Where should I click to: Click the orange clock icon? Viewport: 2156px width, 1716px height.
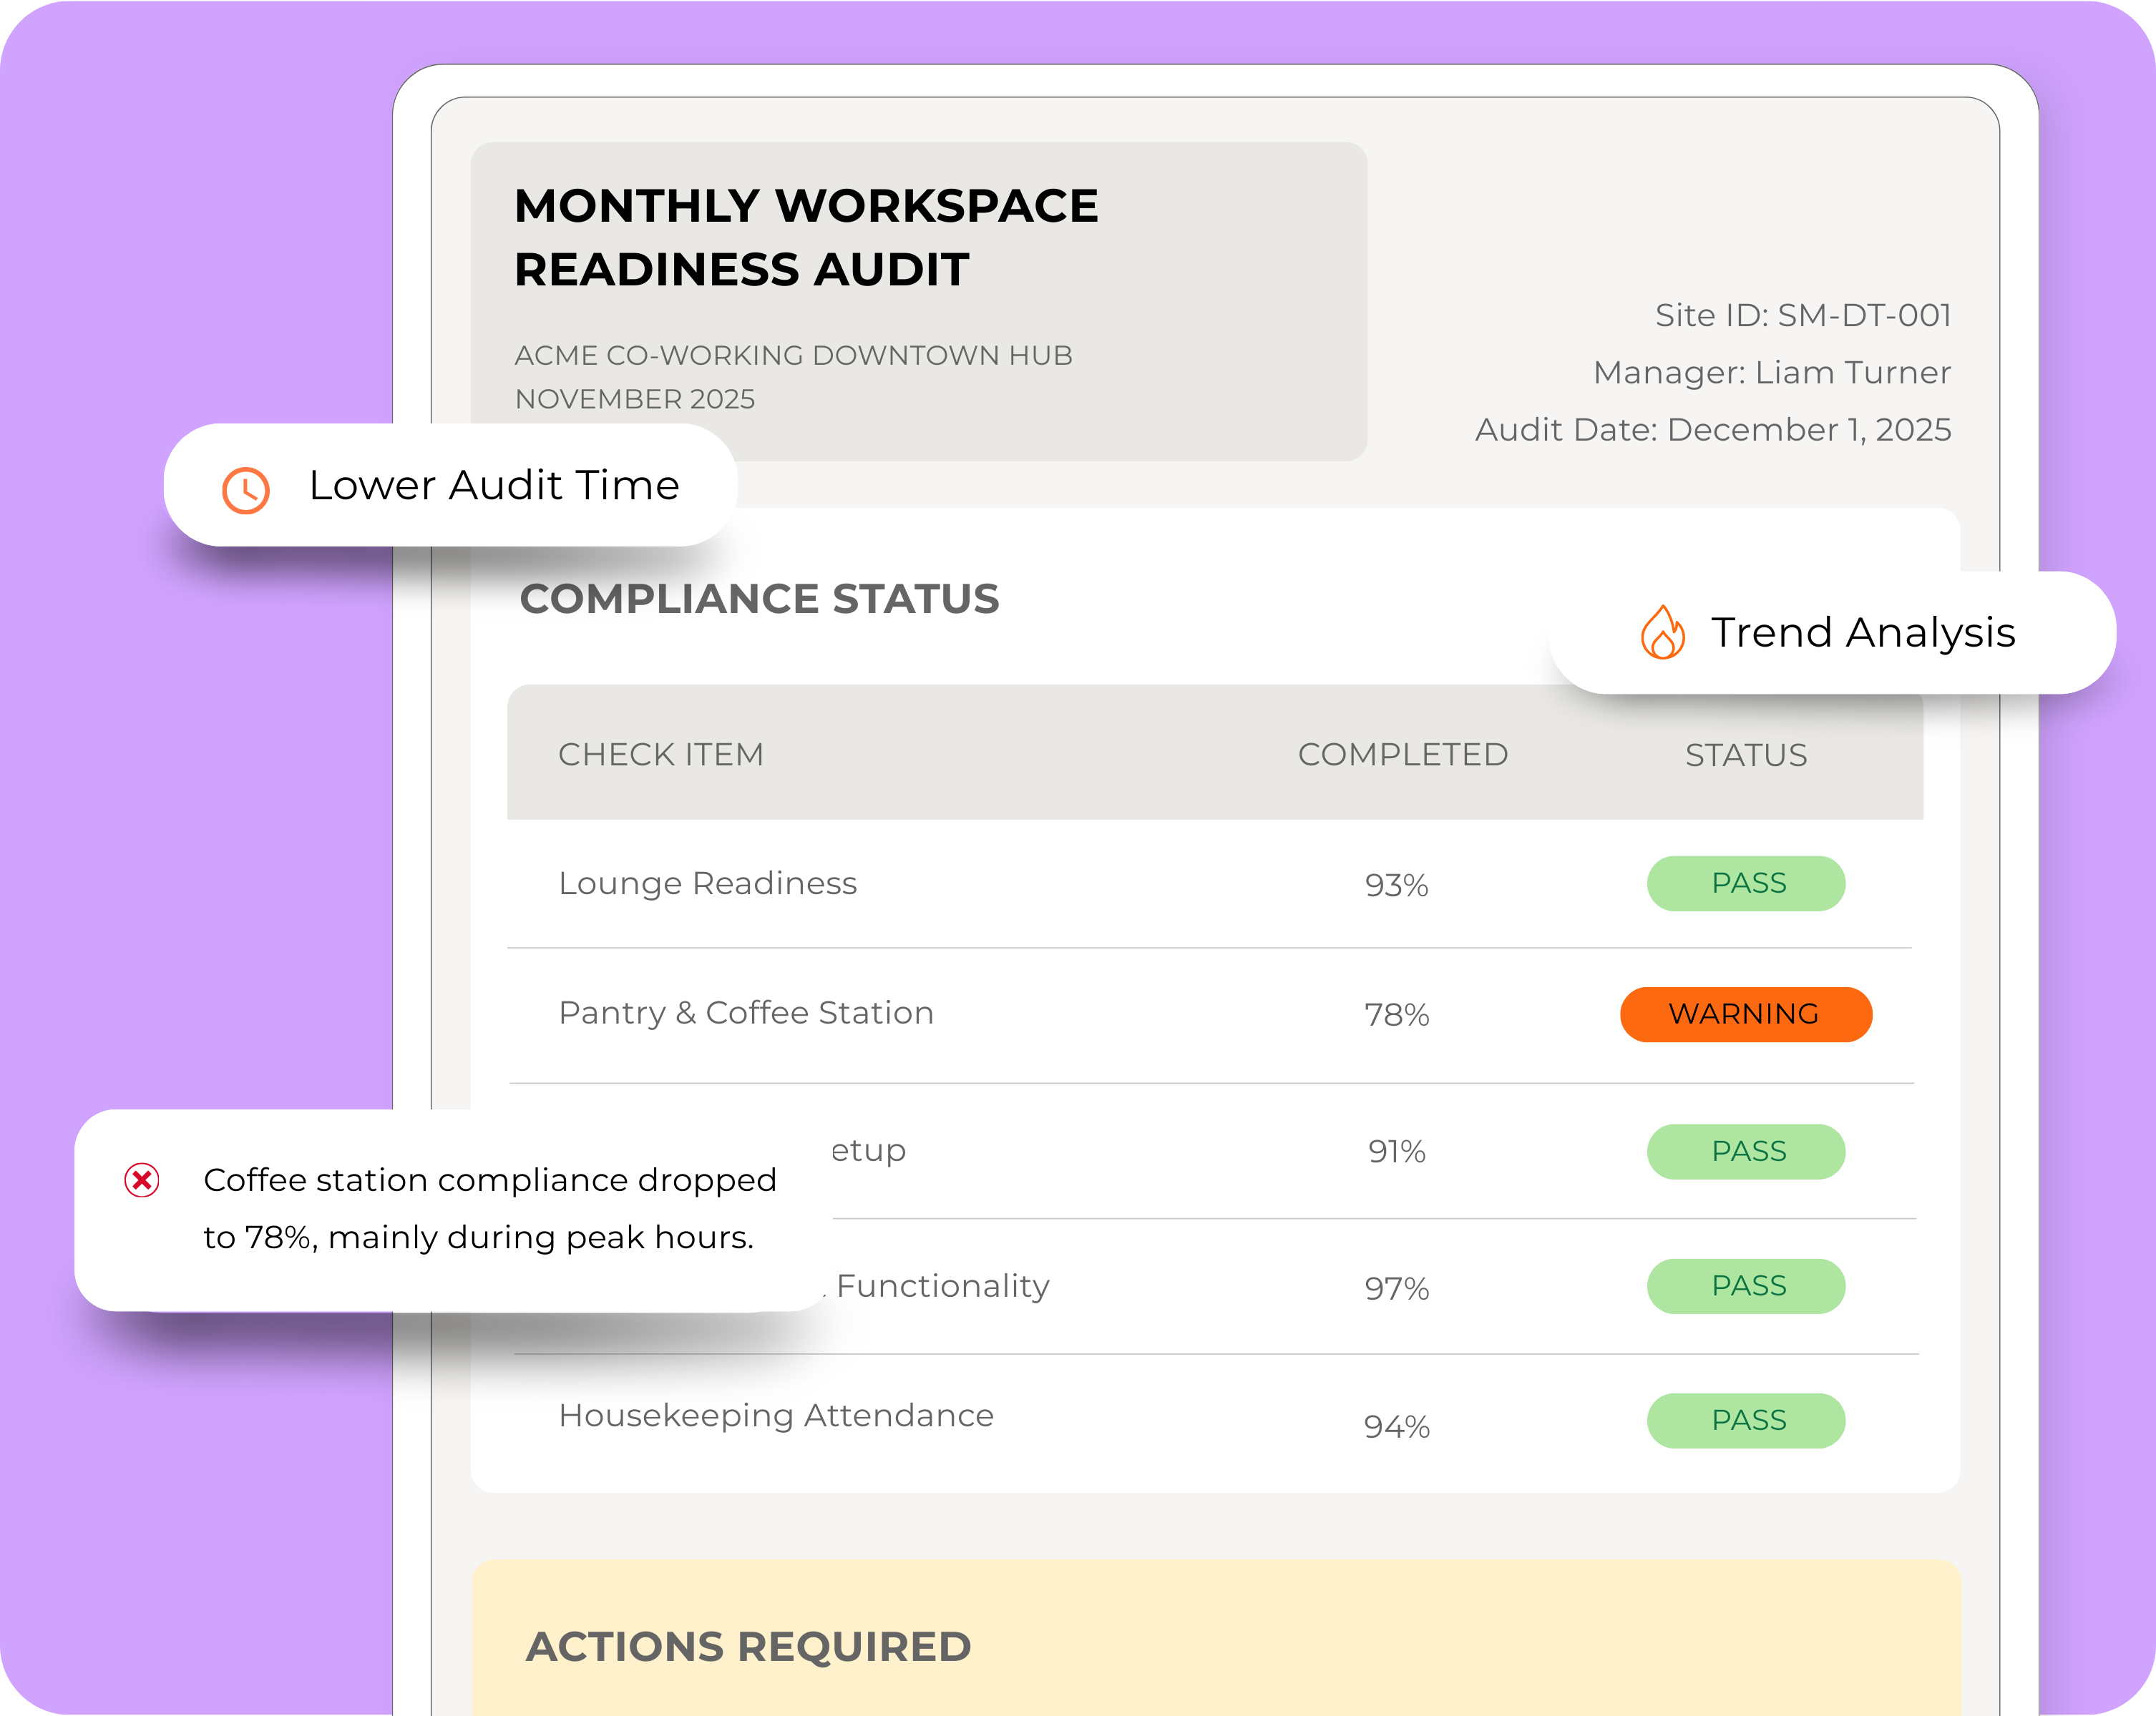pyautogui.click(x=245, y=490)
